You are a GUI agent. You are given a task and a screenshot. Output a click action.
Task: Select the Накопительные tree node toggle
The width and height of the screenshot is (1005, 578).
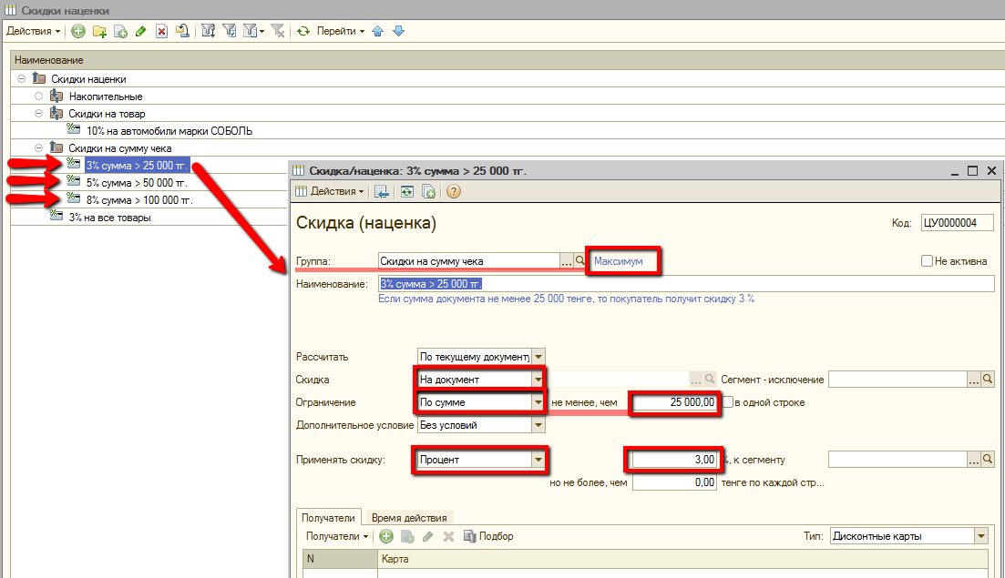pyautogui.click(x=38, y=96)
